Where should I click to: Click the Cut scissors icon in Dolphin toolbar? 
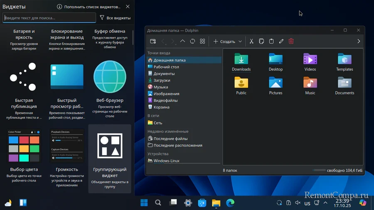tap(251, 41)
